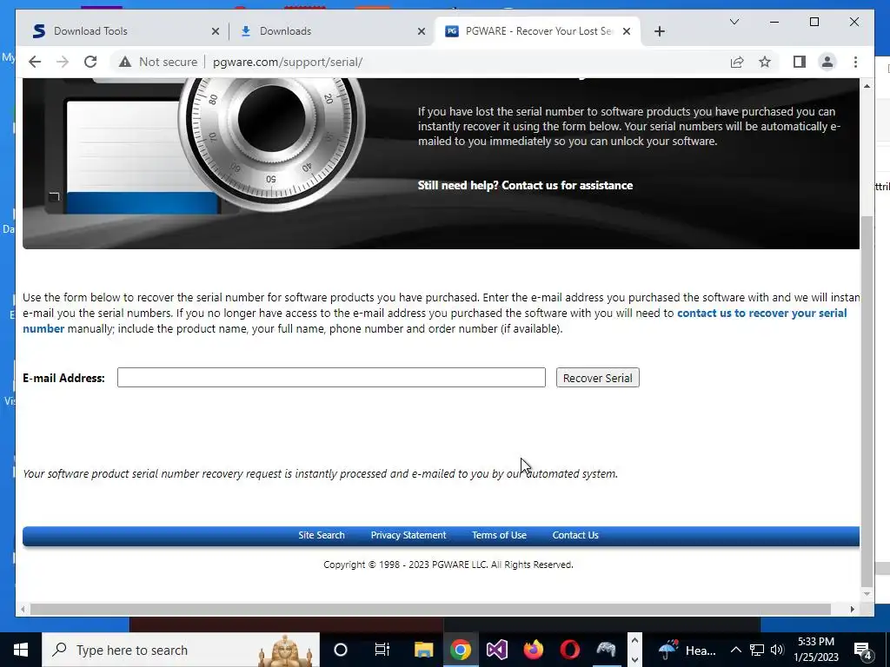Open Task View on taskbar
The height and width of the screenshot is (667, 890).
(382, 650)
